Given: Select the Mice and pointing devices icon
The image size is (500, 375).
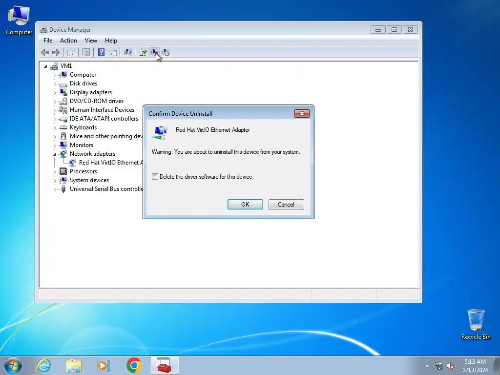Looking at the screenshot, I should coord(63,136).
